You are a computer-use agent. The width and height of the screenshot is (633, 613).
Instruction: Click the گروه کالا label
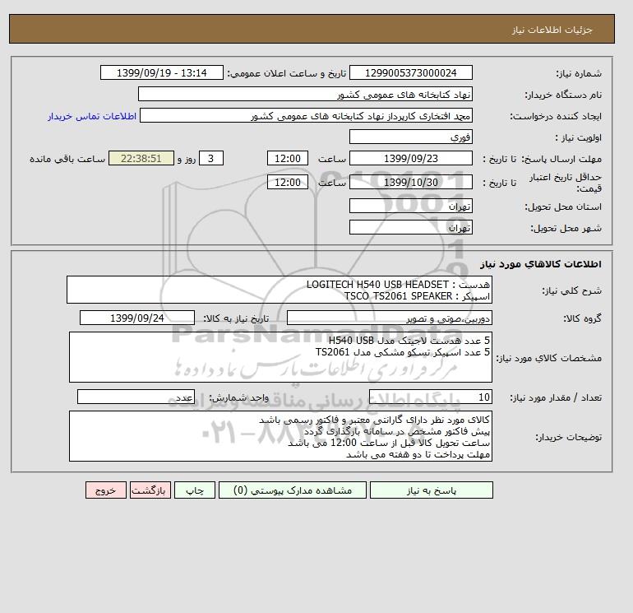click(583, 318)
